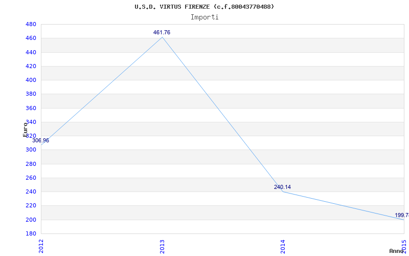
Task: Click the Euro y-axis title
Action: (x=25, y=130)
